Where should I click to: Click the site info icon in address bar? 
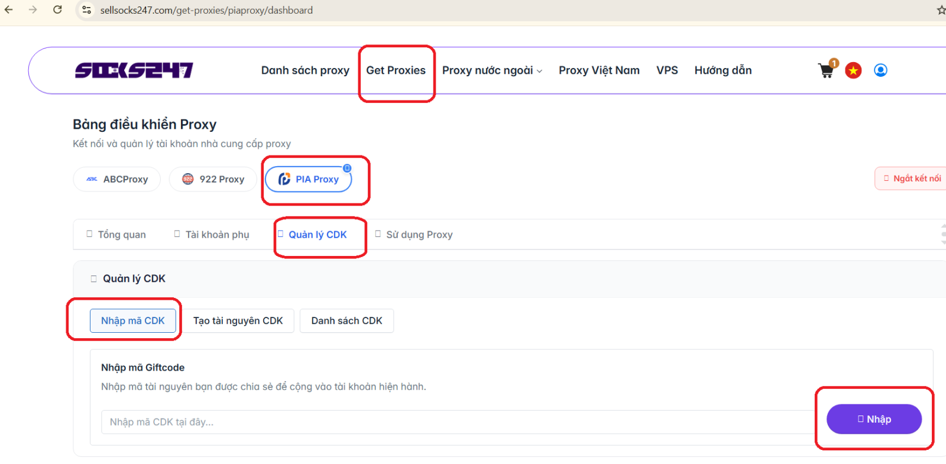[87, 10]
